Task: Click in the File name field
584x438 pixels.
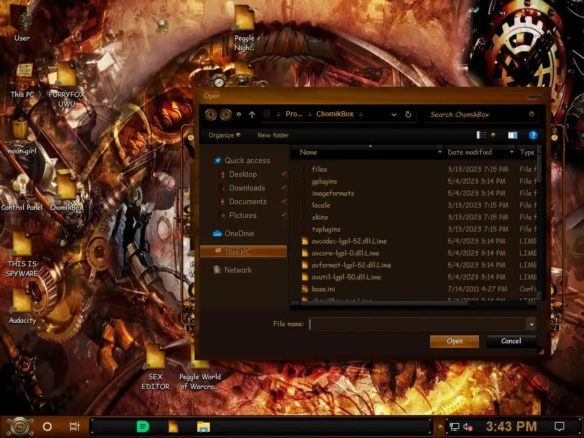Action: click(x=417, y=325)
